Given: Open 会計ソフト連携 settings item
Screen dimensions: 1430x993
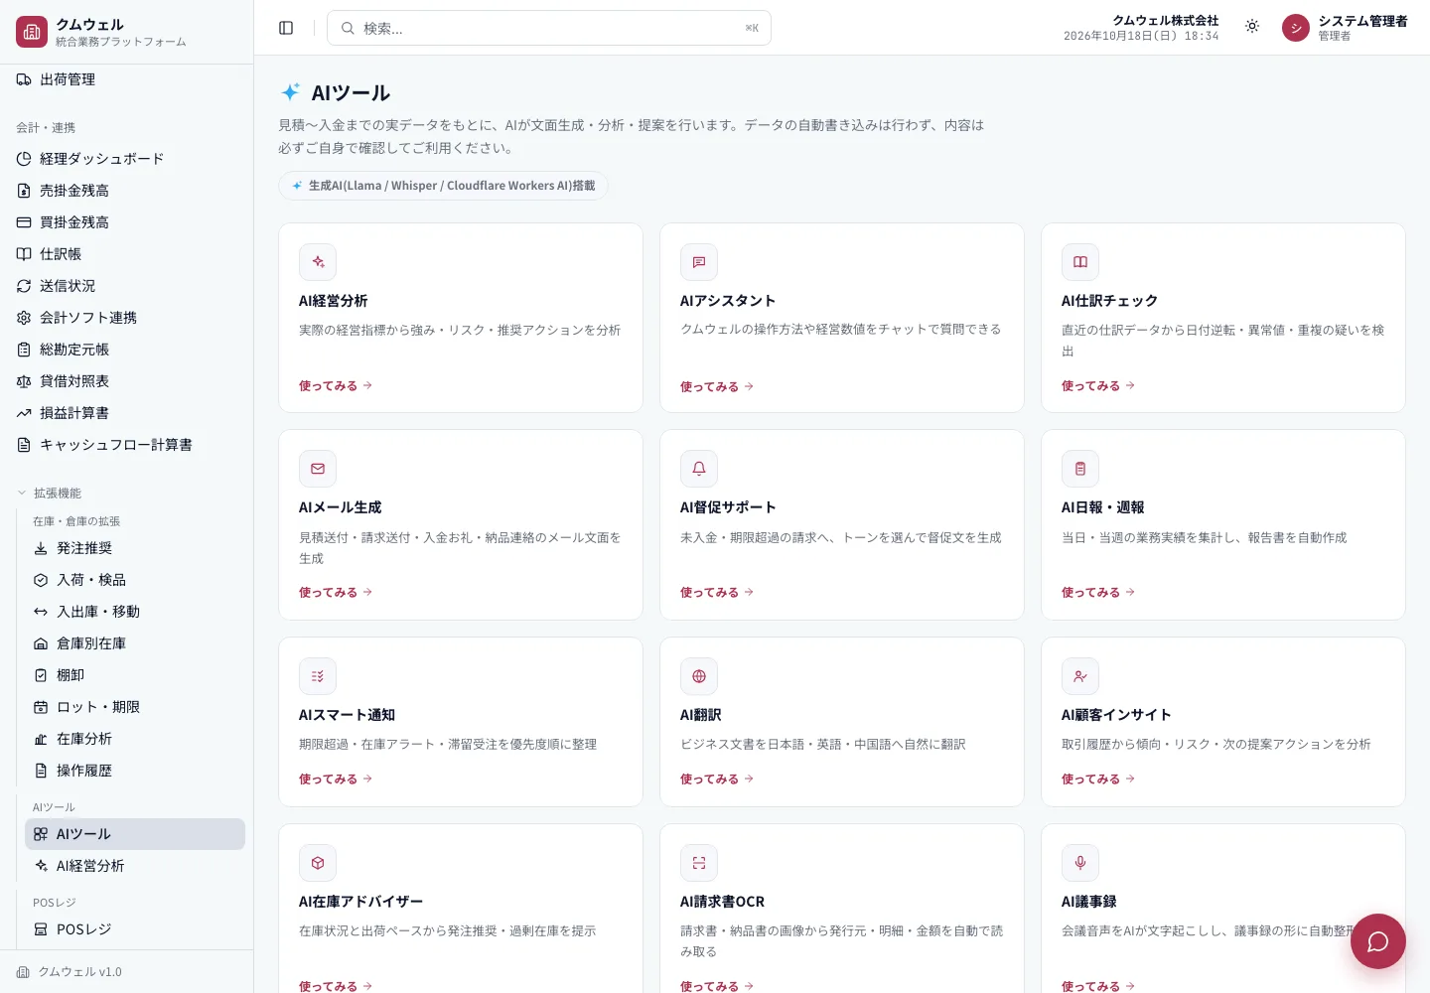Looking at the screenshot, I should pos(126,318).
